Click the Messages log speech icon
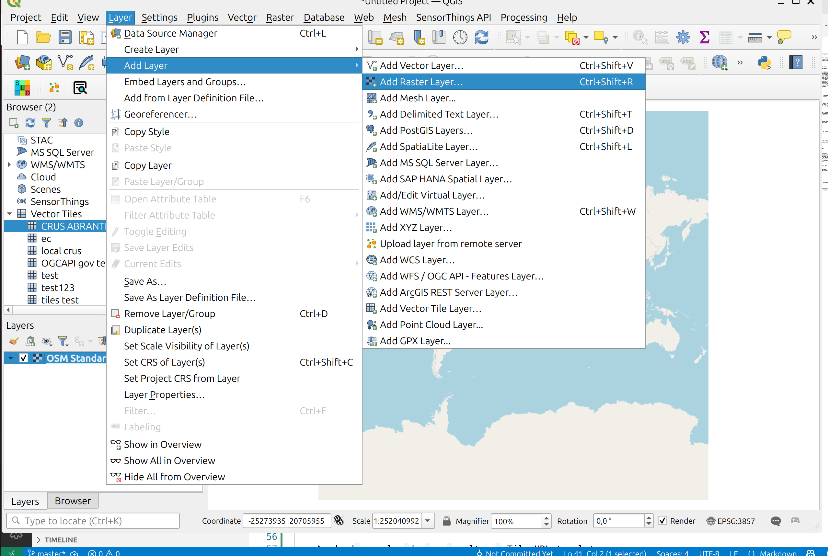The height and width of the screenshot is (556, 828). click(x=775, y=521)
